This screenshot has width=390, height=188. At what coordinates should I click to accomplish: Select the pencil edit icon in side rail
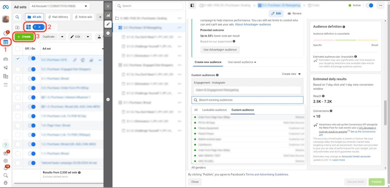pos(108,24)
